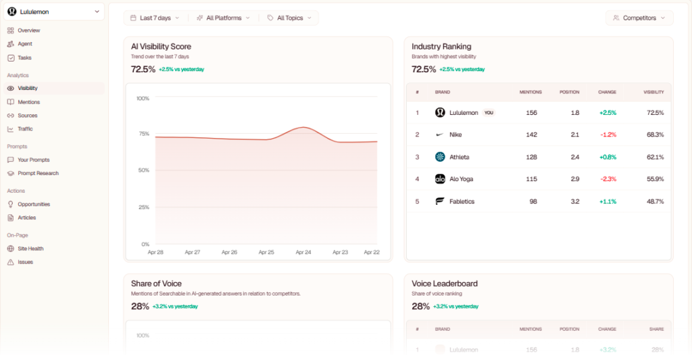Screen dimensions: 692x355
Task: Click the Traffic chart icon
Action: pyautogui.click(x=11, y=129)
